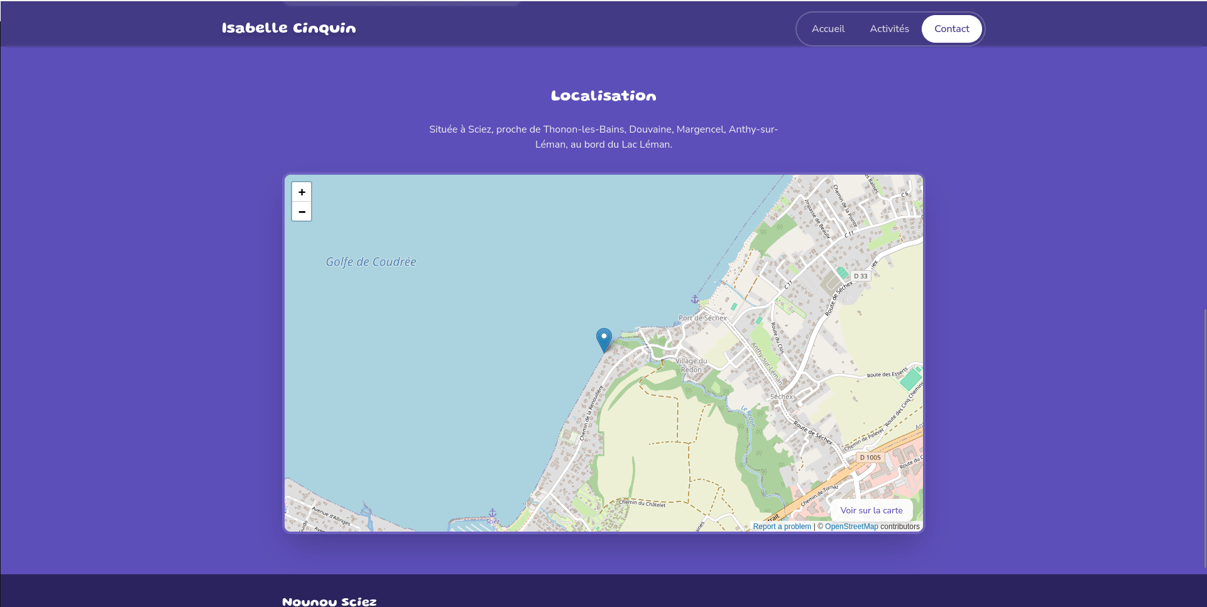Click the anchor icon near Sciez harbor
The image size is (1207, 607).
click(x=493, y=513)
